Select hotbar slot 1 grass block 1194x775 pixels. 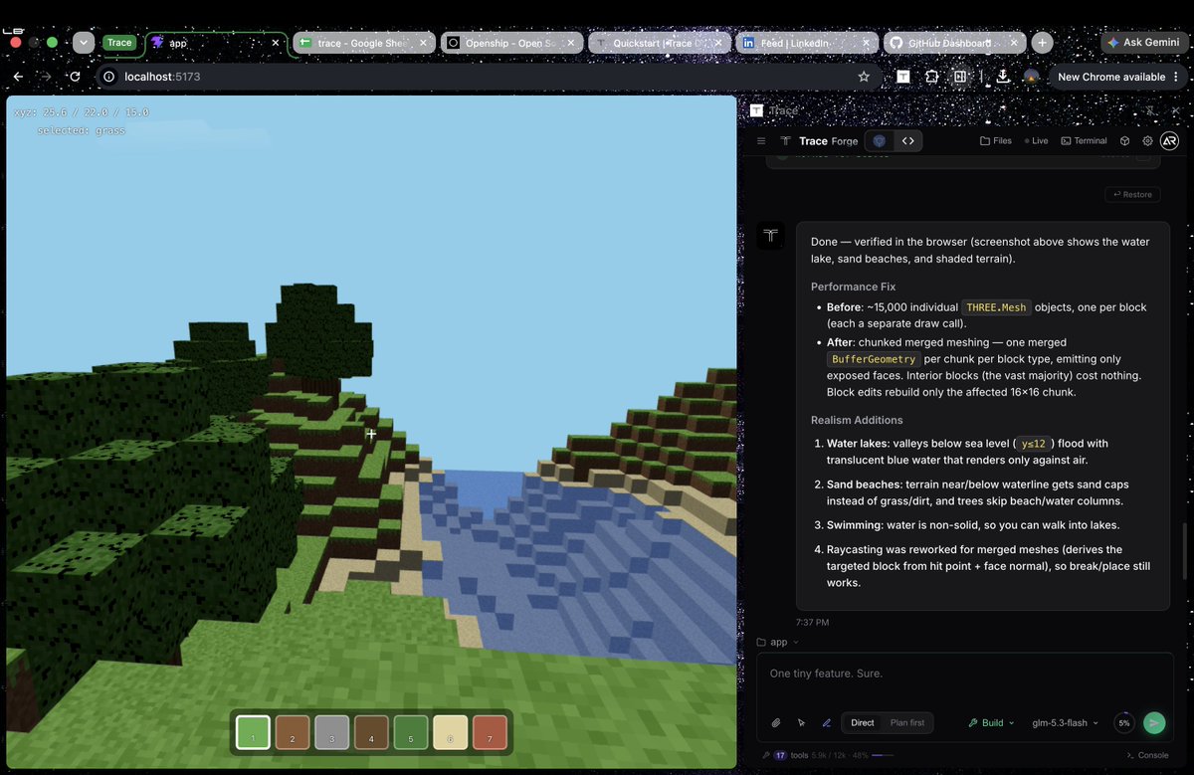(x=253, y=732)
